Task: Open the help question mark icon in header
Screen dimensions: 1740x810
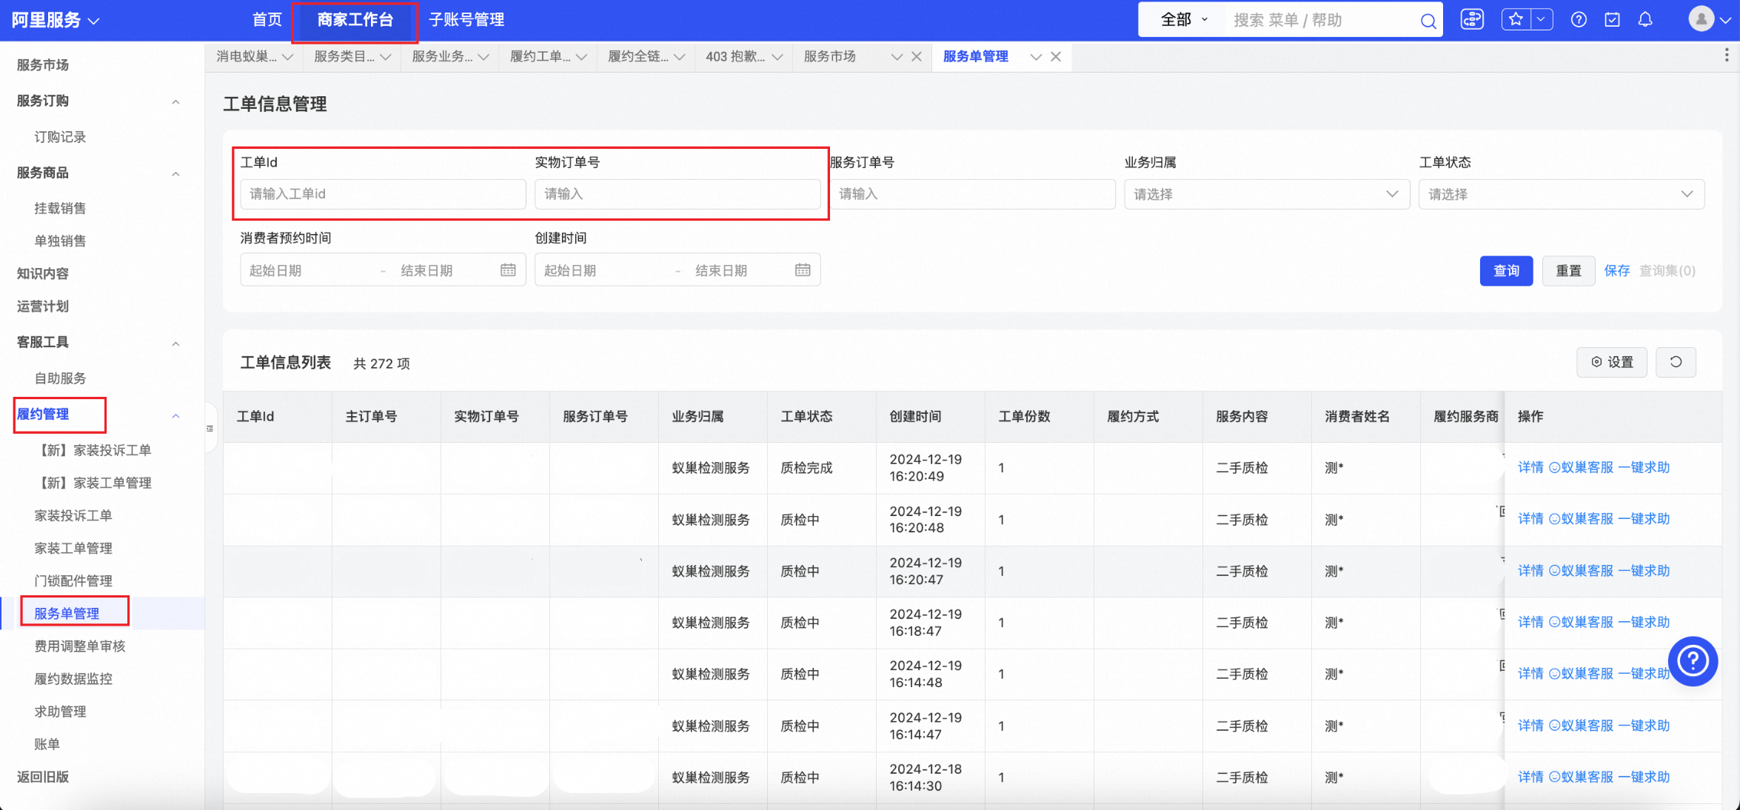Action: (1579, 20)
